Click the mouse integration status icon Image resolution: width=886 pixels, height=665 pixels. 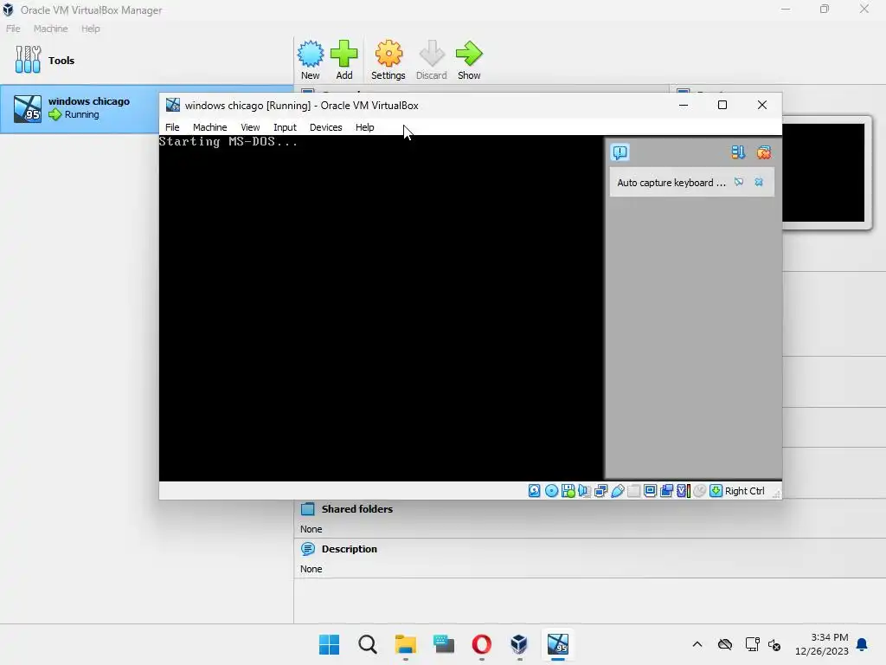[x=699, y=491]
